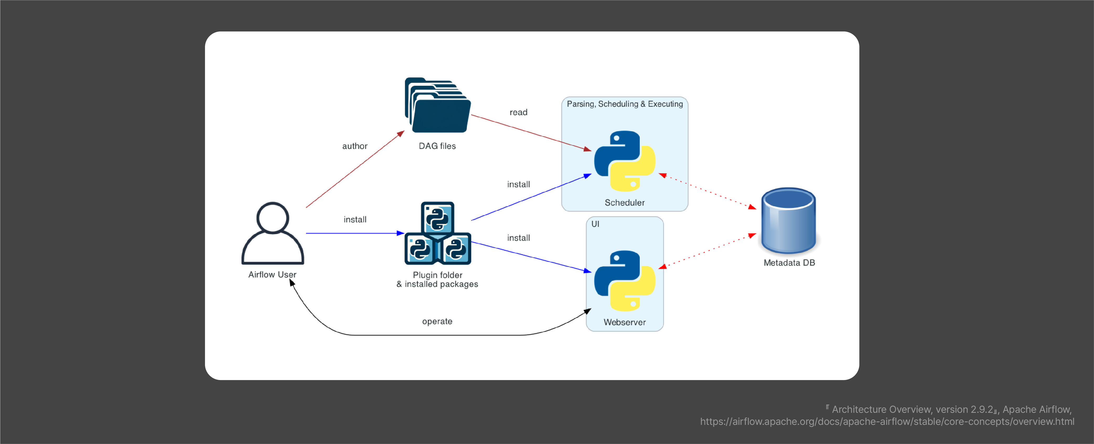Click the 'Scheduler' text label
Screen dimensions: 1094x444
pos(624,203)
